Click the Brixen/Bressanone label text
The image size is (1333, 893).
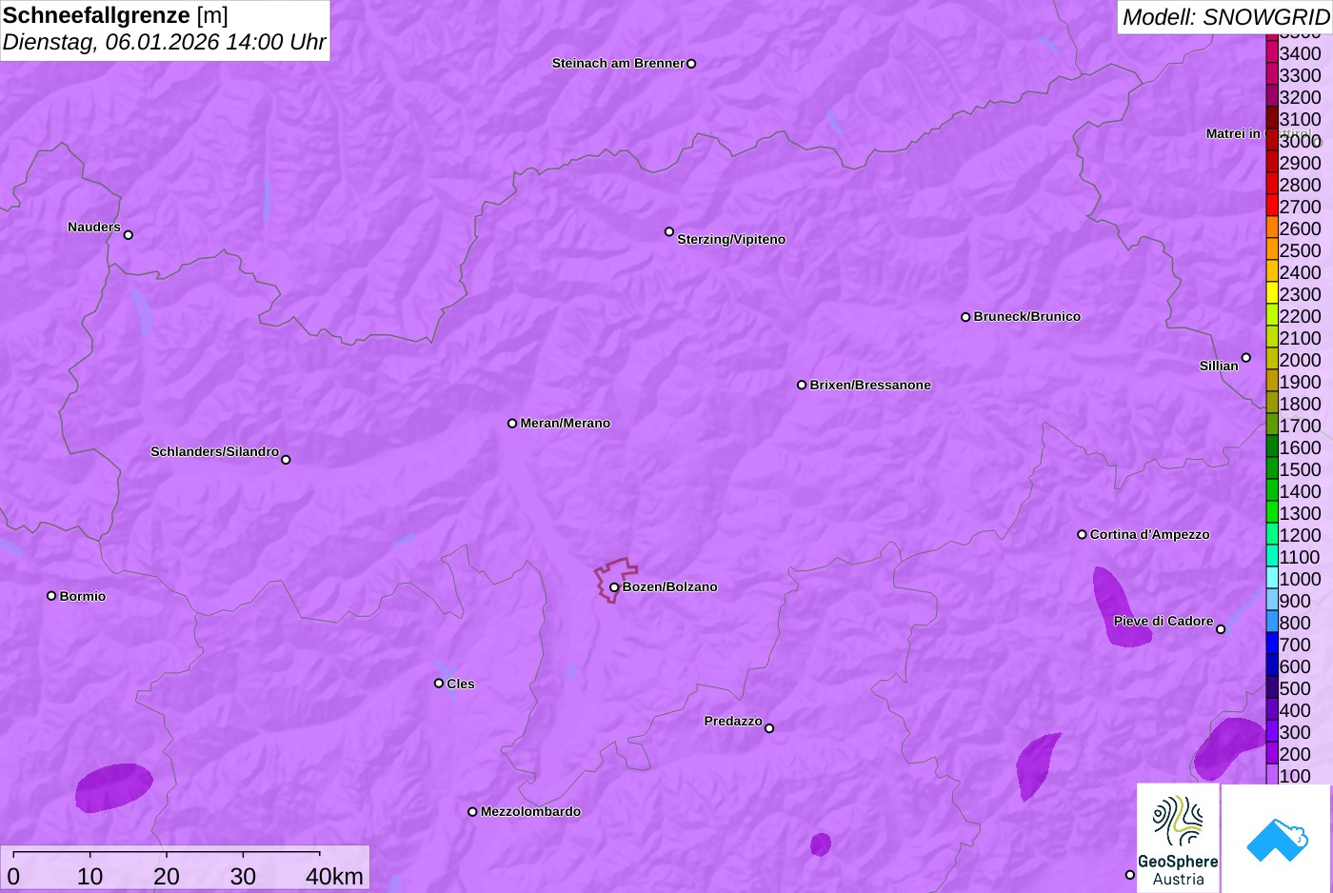point(870,385)
